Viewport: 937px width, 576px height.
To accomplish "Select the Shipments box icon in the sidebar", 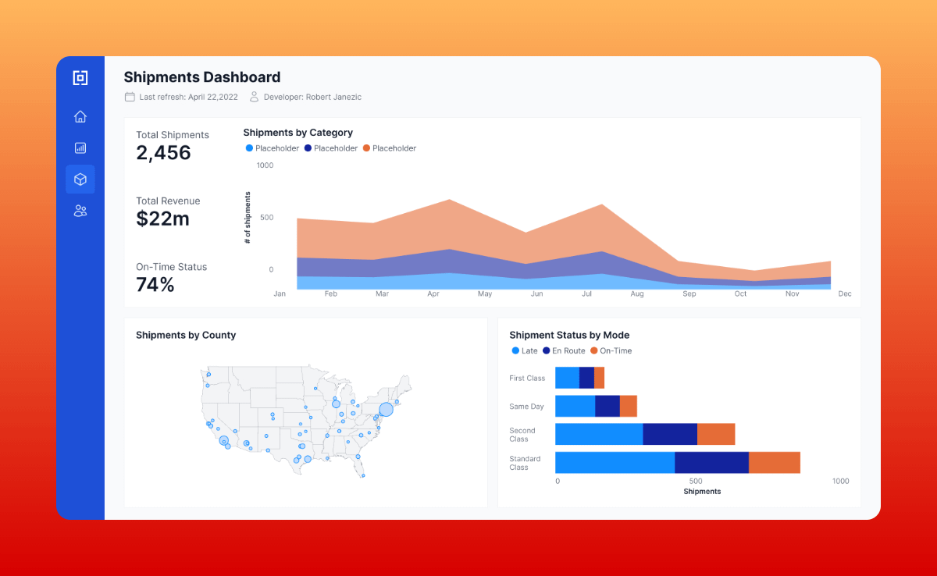I will click(x=80, y=180).
